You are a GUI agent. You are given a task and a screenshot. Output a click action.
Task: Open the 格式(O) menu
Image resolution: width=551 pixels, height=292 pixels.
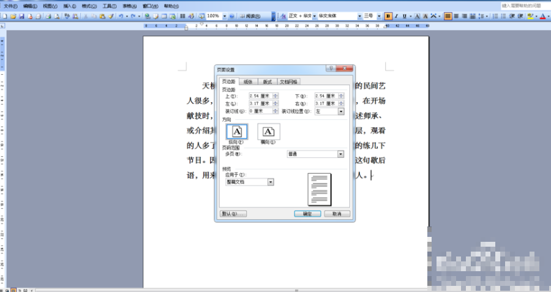[89, 6]
